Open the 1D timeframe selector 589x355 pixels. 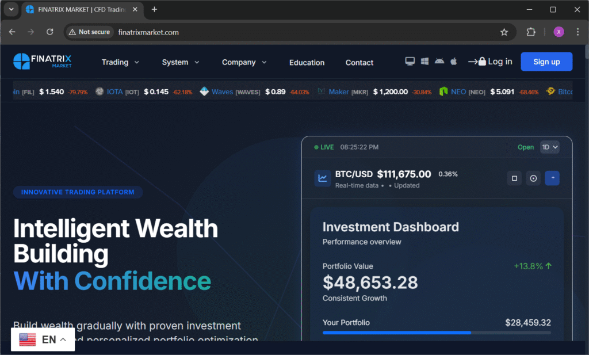pos(549,147)
